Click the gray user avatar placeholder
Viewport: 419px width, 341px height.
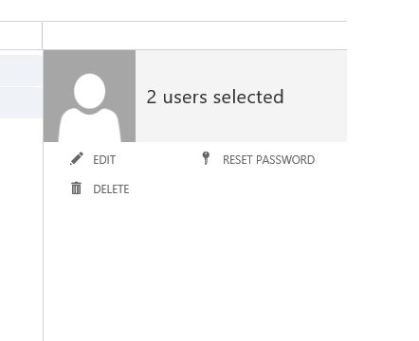[89, 96]
